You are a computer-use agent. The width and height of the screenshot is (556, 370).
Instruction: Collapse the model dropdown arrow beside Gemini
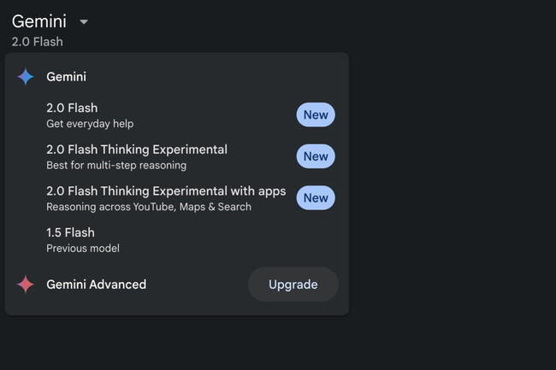click(x=83, y=21)
